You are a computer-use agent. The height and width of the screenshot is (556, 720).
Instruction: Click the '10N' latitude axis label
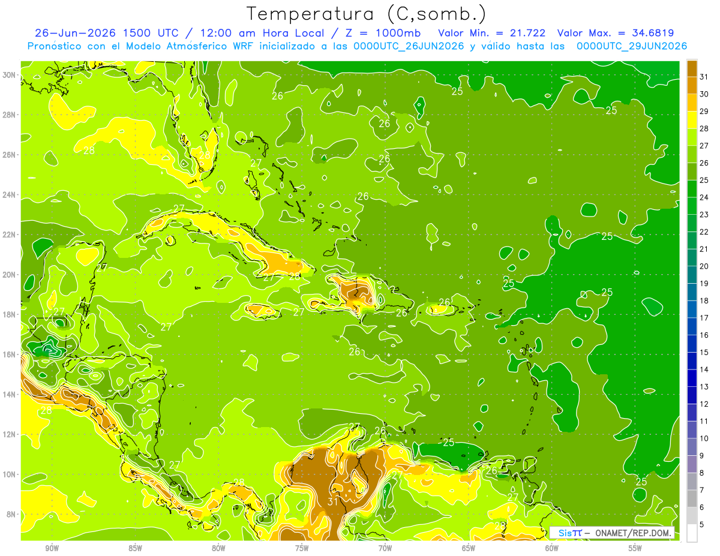point(10,474)
